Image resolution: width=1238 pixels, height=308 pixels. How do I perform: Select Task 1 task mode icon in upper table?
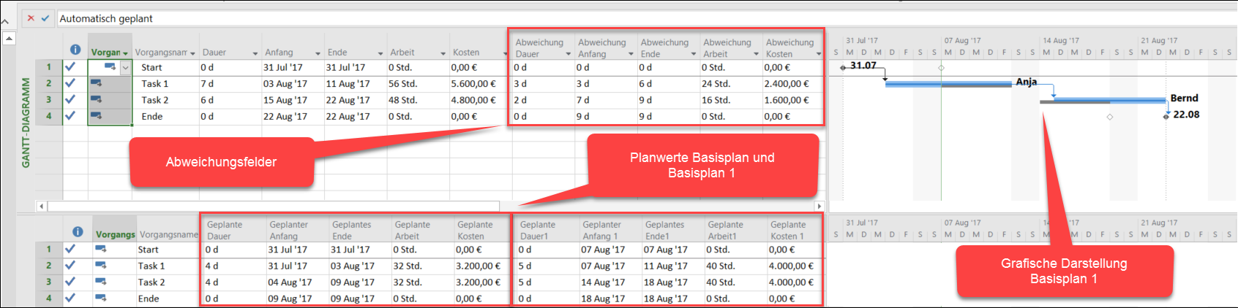(96, 83)
